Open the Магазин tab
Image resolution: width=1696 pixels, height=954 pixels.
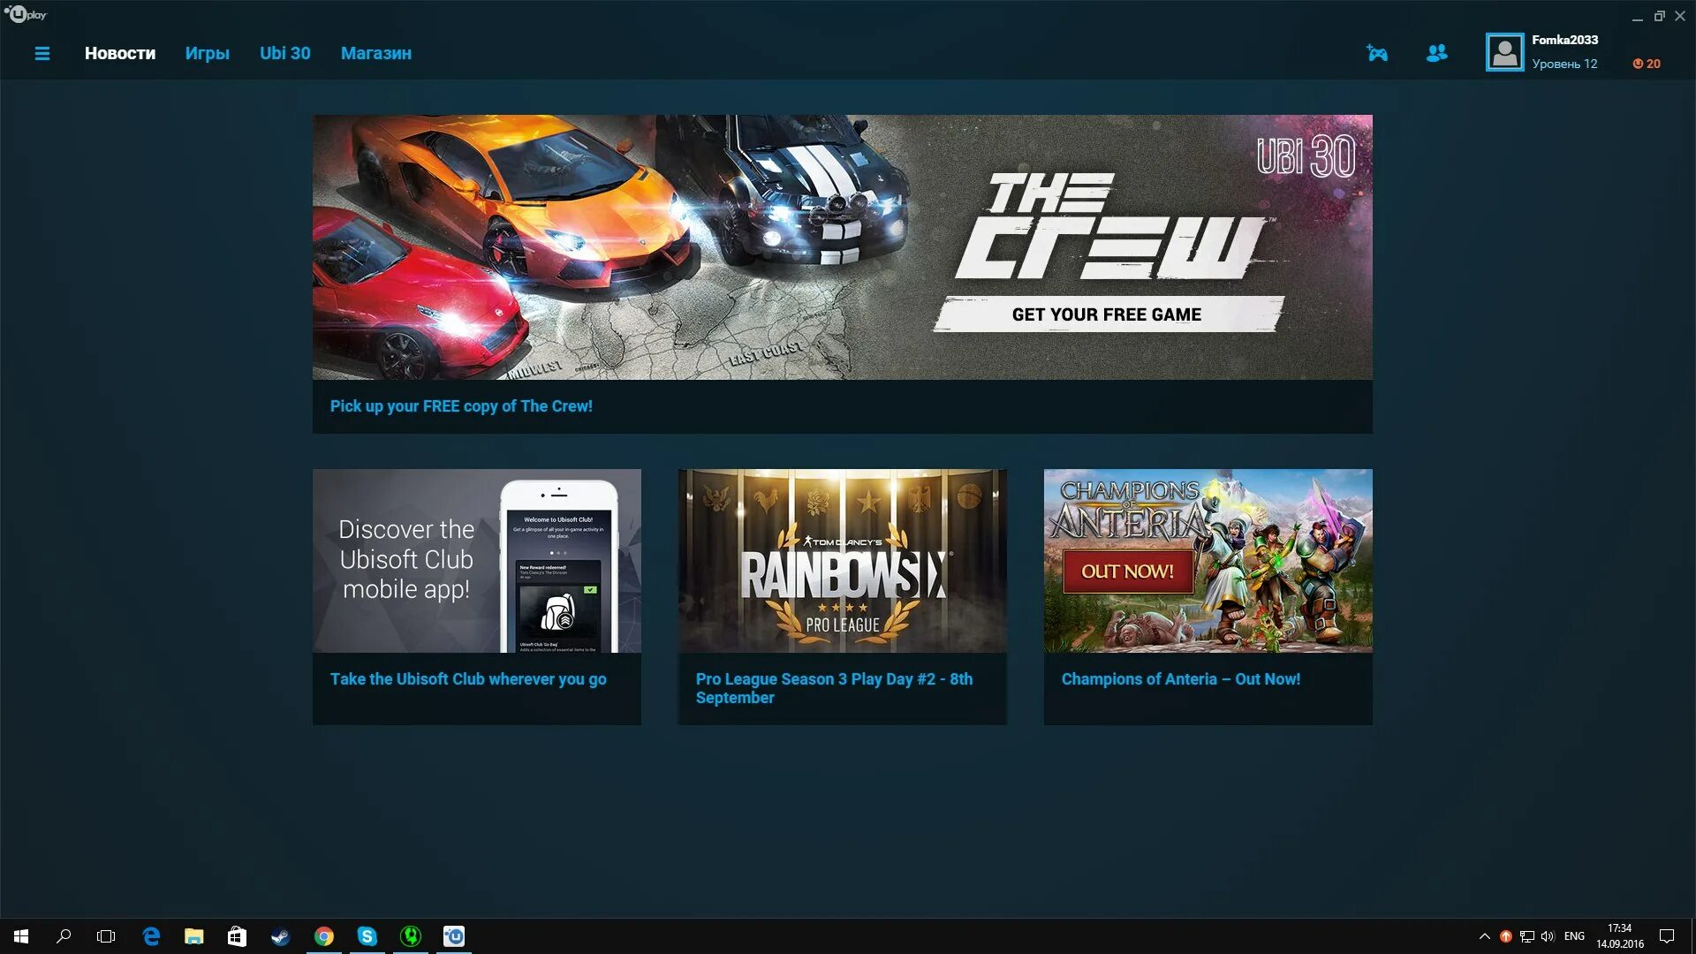(375, 53)
